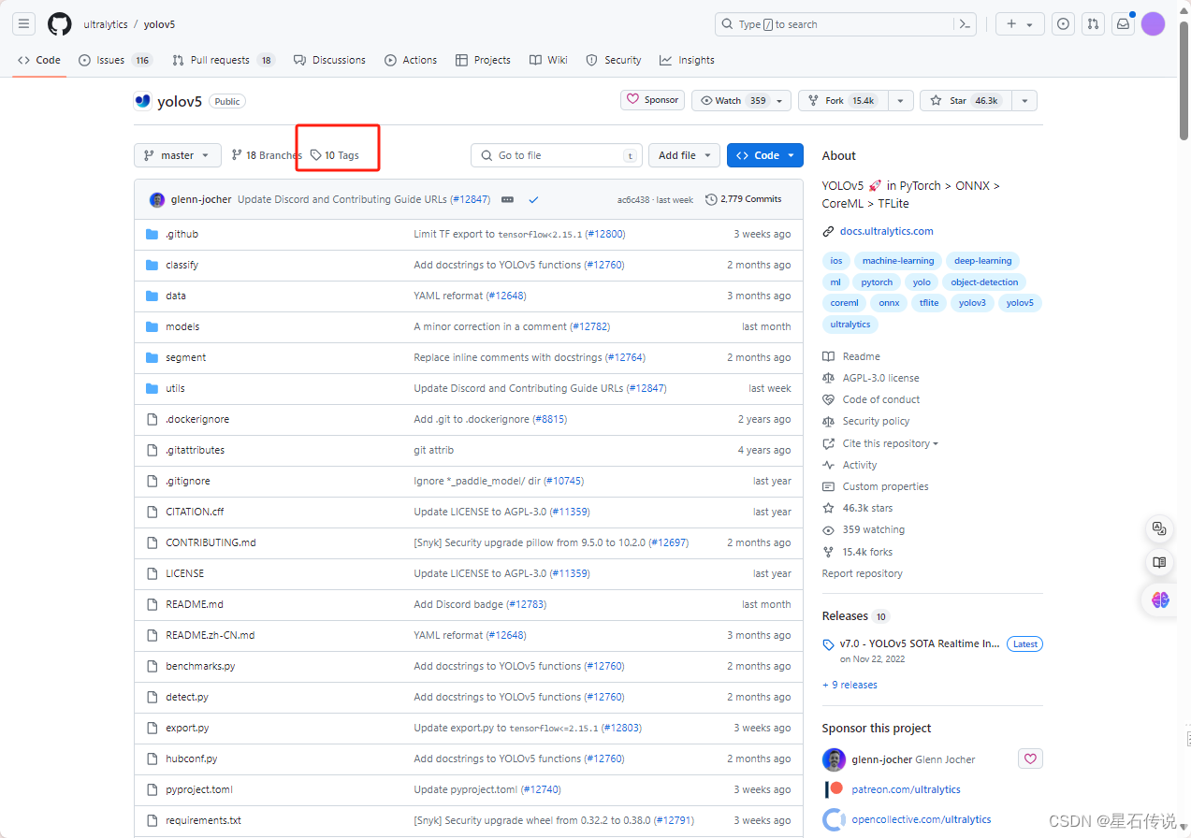
Task: Click the link icon beside docs.ultralytics.com
Action: point(828,231)
